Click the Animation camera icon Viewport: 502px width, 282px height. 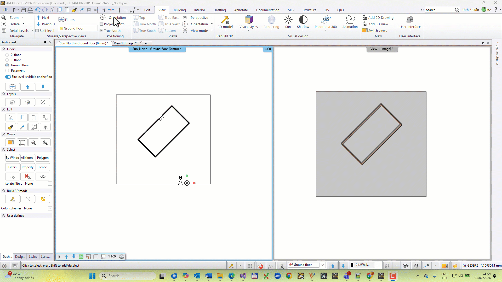click(350, 20)
